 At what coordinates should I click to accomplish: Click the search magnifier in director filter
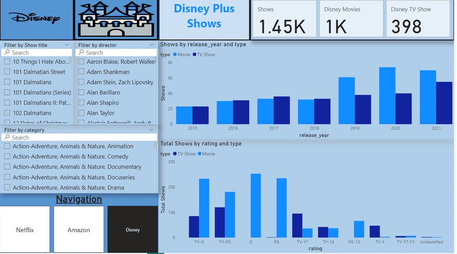81,53
